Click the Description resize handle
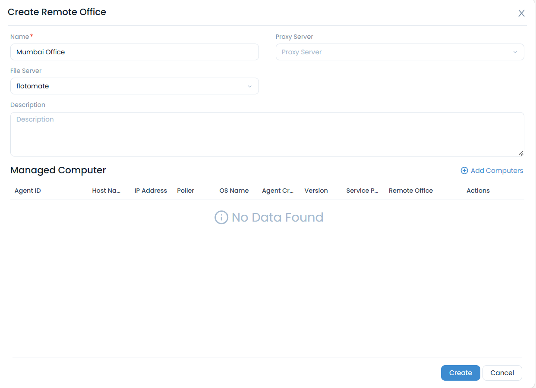 point(520,153)
